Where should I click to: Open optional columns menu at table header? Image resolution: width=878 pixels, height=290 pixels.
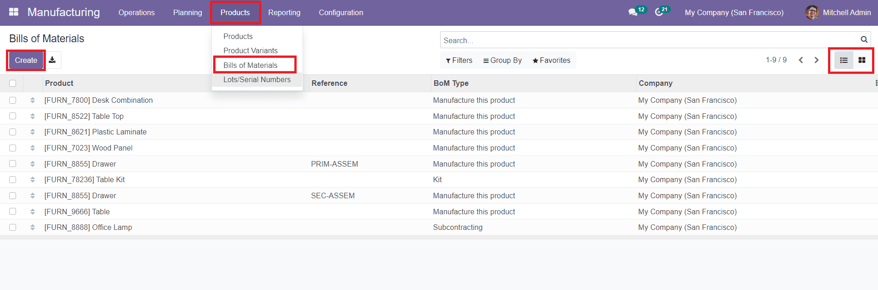tap(876, 83)
